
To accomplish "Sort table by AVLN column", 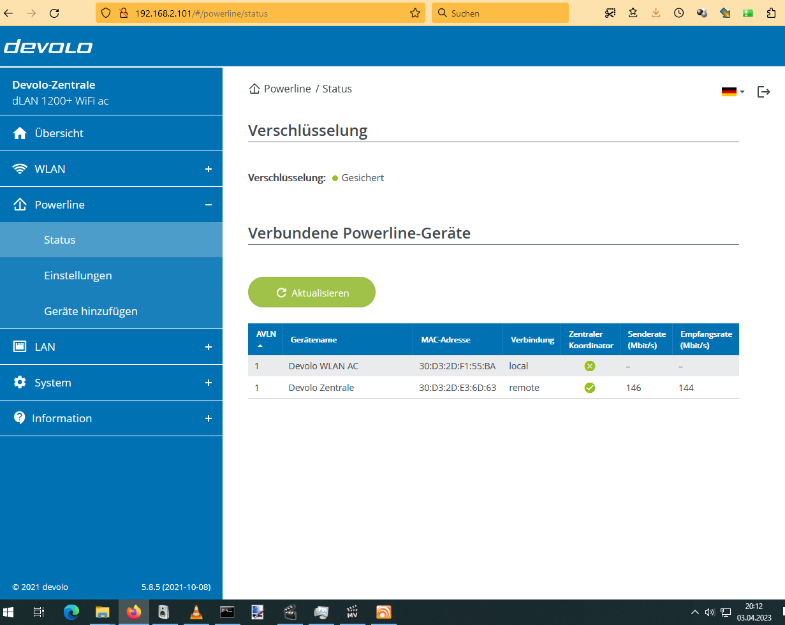I will pyautogui.click(x=265, y=339).
